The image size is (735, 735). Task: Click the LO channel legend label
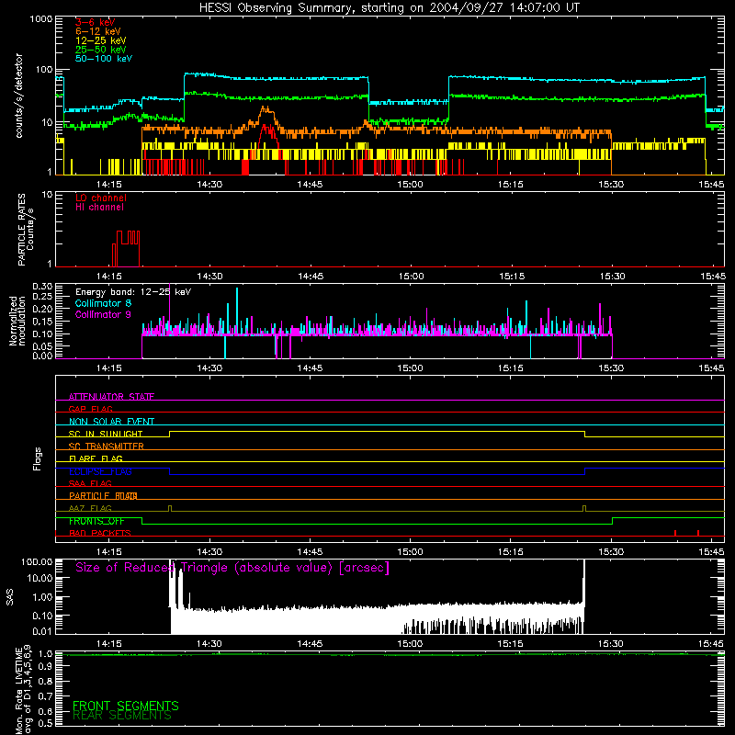coord(101,198)
